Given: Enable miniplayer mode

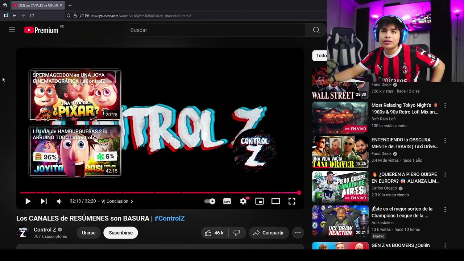Looking at the screenshot, I should point(260,201).
